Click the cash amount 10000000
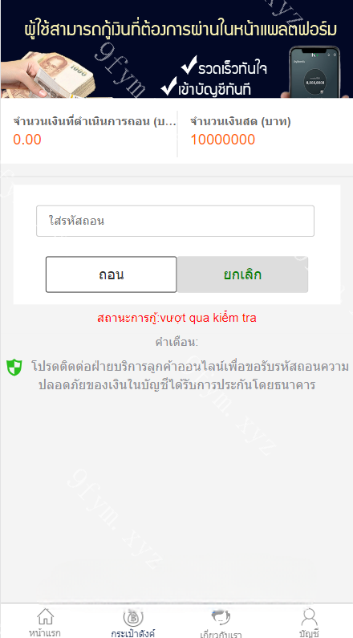Screen dimensions: 353x638 223,140
